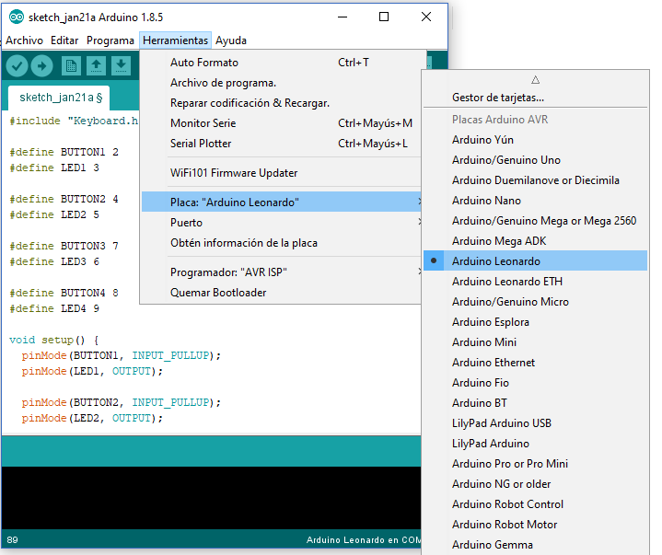
Task: Open the Programa menu
Action: pyautogui.click(x=110, y=40)
